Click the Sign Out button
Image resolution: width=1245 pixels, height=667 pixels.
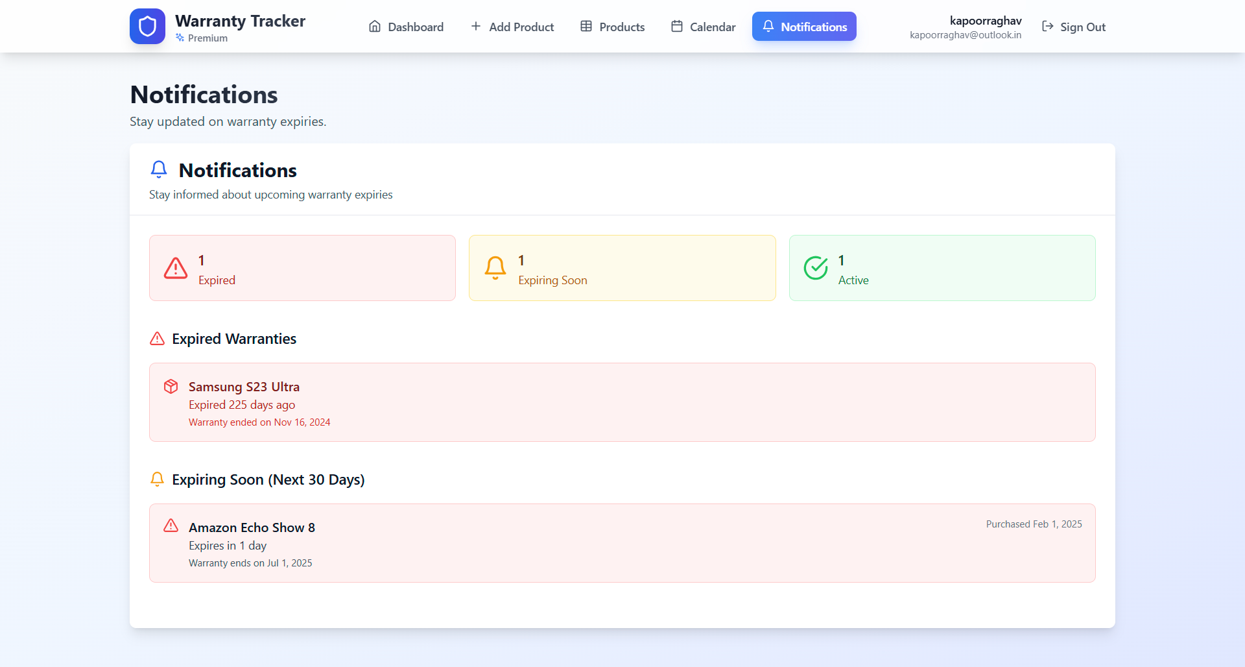[1074, 27]
